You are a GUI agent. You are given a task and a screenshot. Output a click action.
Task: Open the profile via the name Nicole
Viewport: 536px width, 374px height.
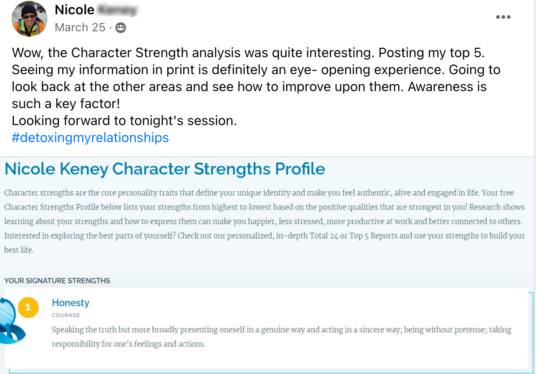[75, 10]
